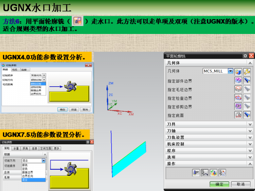Expand the 刀具 section
Screen dimensions: 255x191
(250, 124)
